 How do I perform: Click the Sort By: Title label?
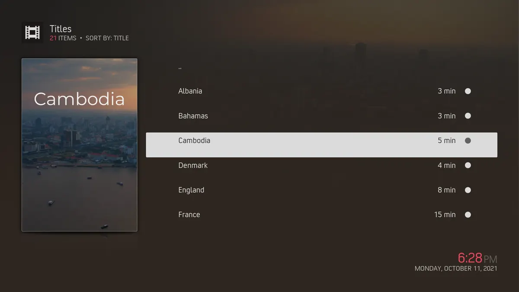pos(107,38)
